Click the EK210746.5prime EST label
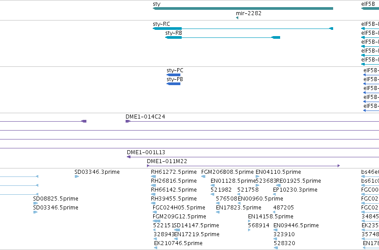This screenshot has width=379, height=250. tap(179, 243)
